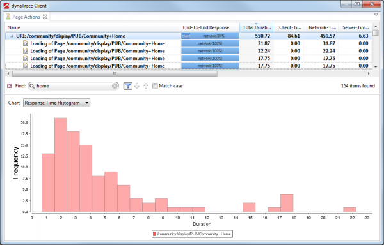Click the horizontal scrollbar right arrow
Image resolution: width=384 pixels, height=245 pixels.
[369, 73]
